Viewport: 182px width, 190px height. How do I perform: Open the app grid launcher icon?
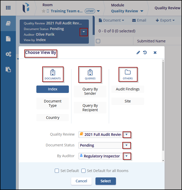[8, 8]
